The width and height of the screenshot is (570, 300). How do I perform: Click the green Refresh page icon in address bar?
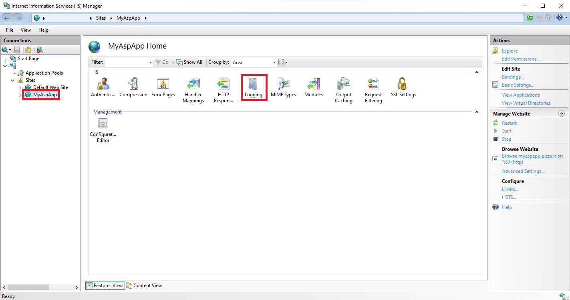(530, 18)
